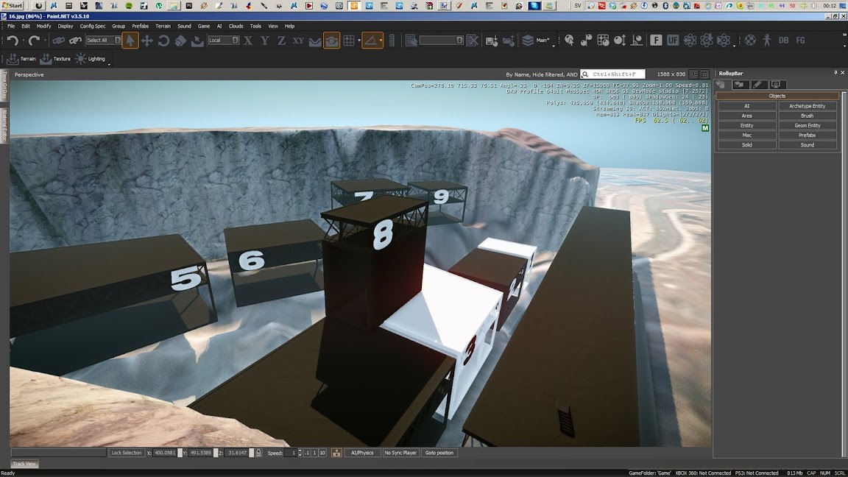Expand the undo history arrow
Image resolution: width=848 pixels, height=477 pixels.
(22, 40)
